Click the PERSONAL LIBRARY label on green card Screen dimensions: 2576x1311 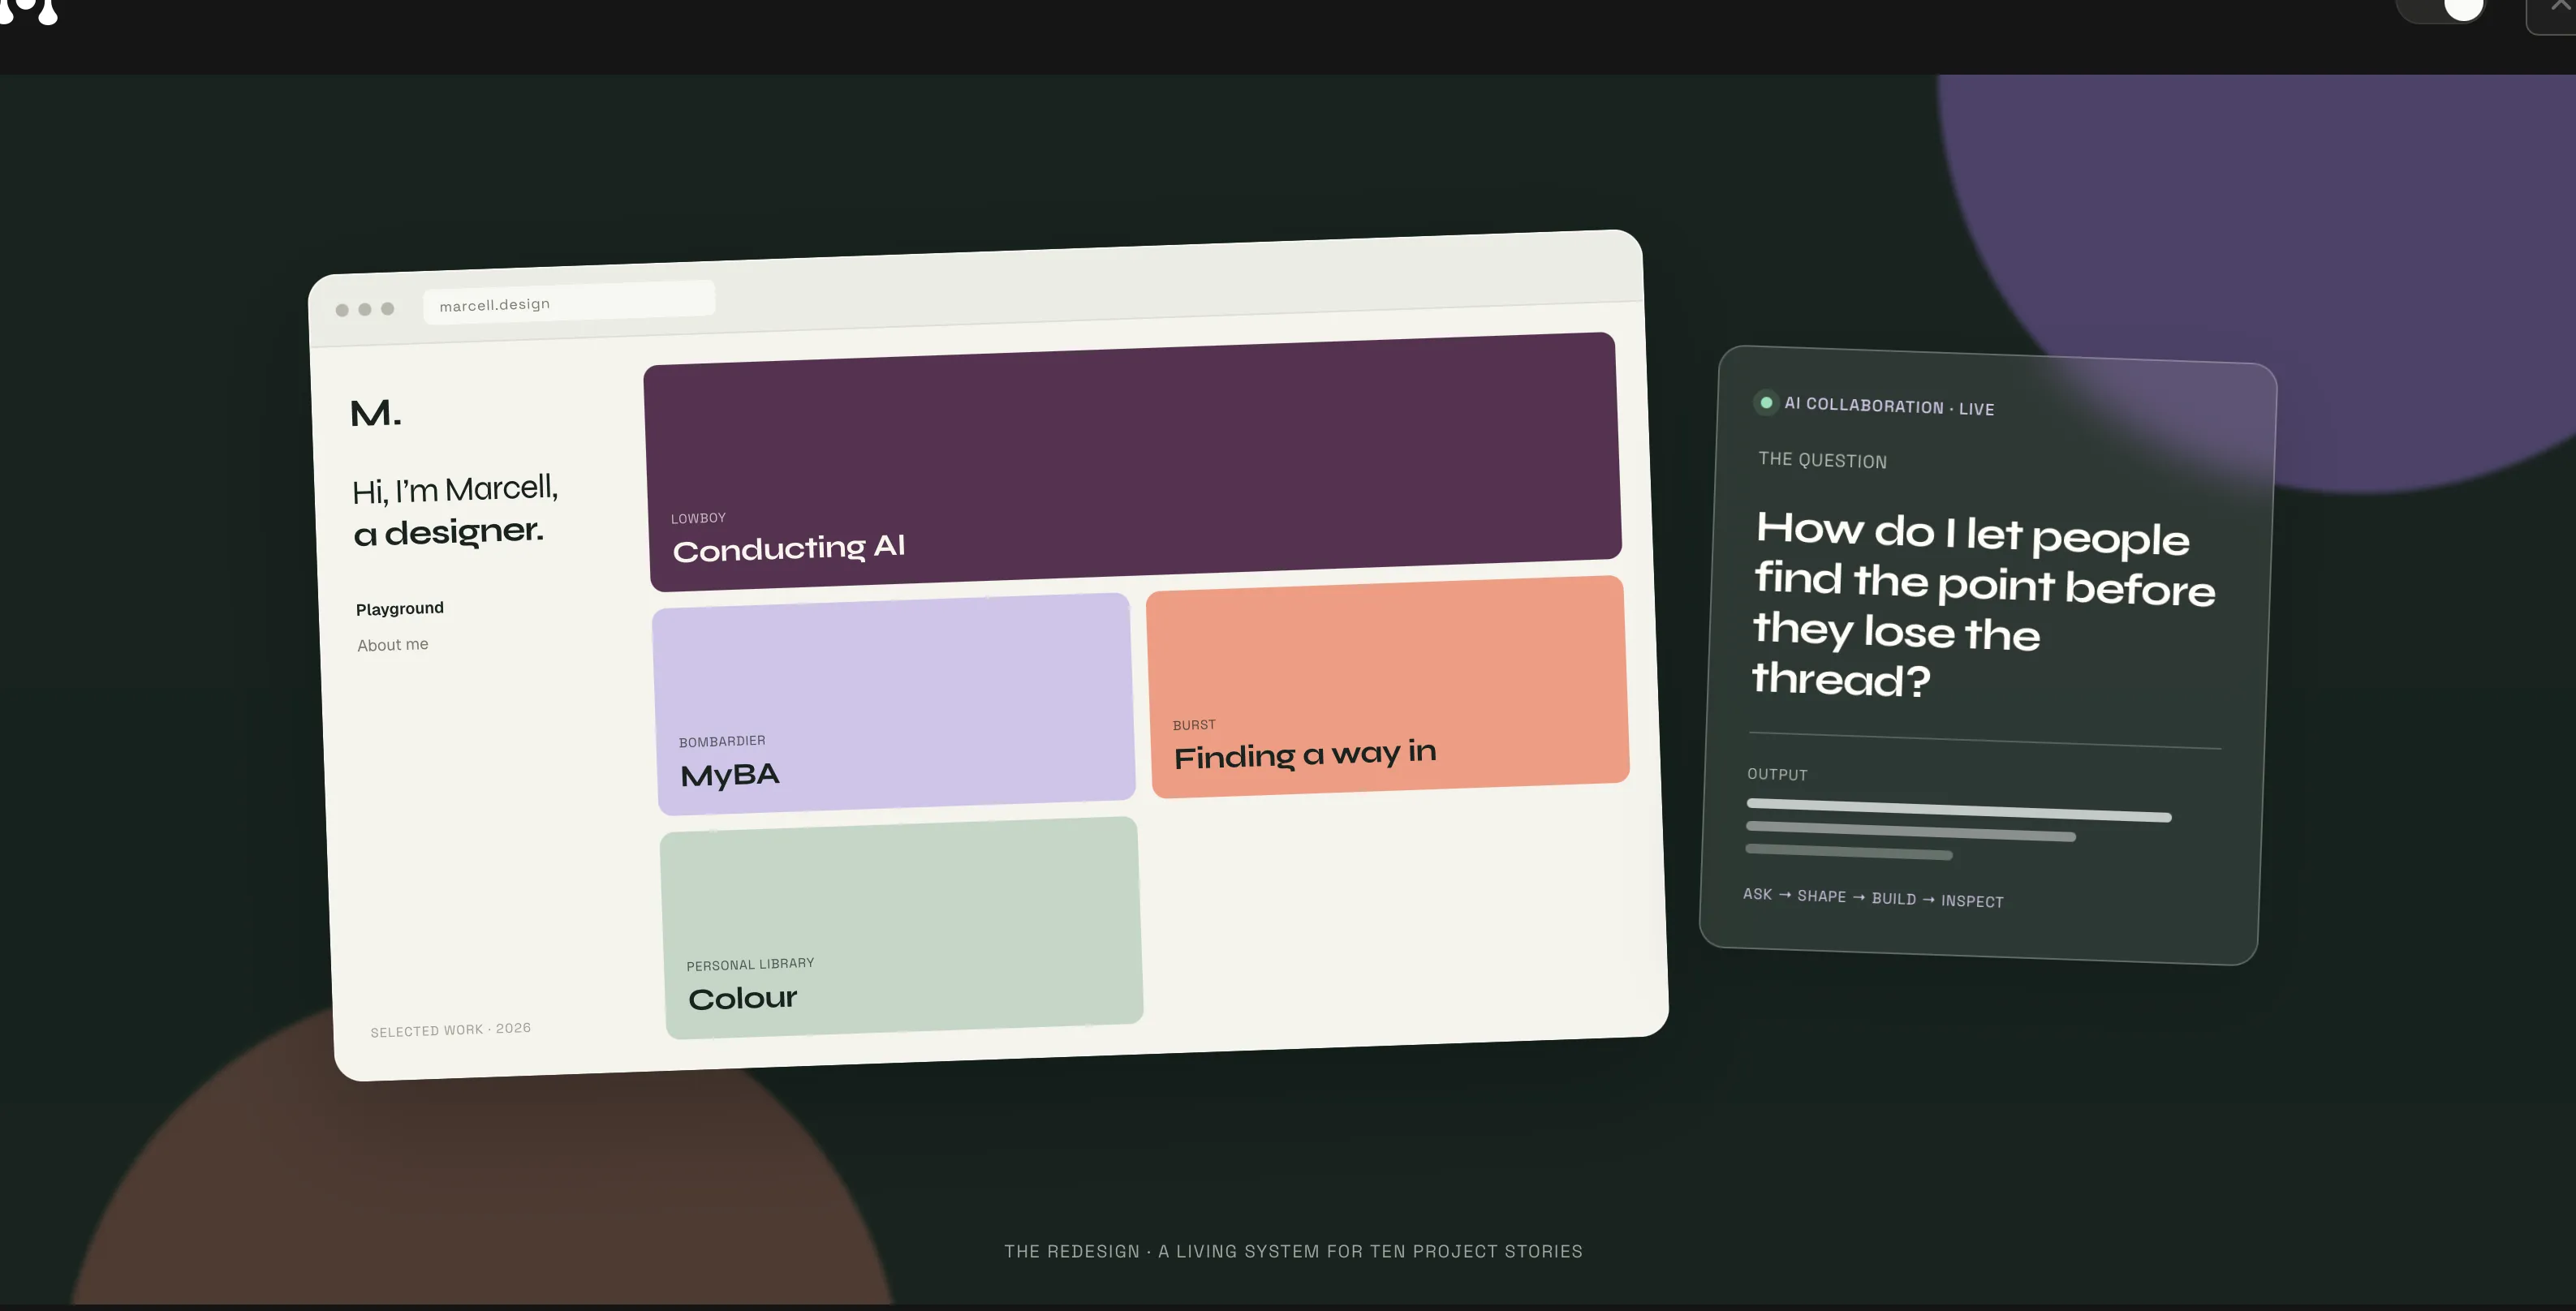coord(750,965)
